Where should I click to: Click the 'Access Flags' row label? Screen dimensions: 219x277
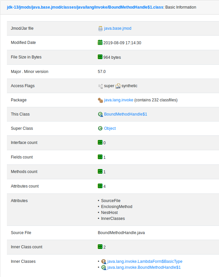coord(23,86)
